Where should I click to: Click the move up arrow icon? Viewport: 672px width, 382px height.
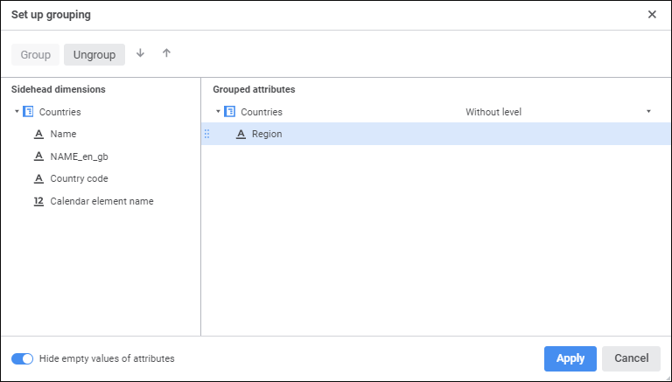click(x=166, y=53)
